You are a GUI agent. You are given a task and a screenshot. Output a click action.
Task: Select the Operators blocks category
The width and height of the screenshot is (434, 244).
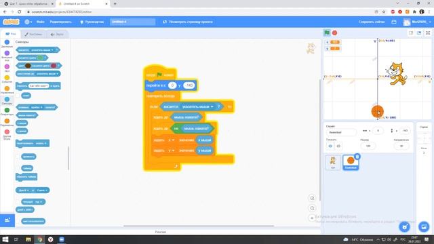(7, 111)
